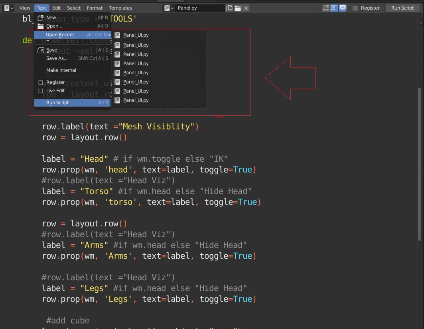
Task: Toggle line numbers display icon
Action: click(326, 8)
